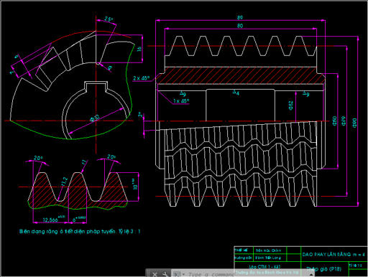Viewport: 368px width, 277px height.
Task: Open command line customize wrench menu
Action: click(x=165, y=274)
